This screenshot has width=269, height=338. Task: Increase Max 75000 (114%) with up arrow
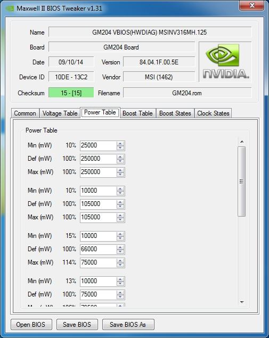pyautogui.click(x=120, y=261)
